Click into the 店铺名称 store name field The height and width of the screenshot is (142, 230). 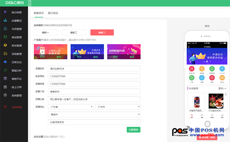(94, 69)
